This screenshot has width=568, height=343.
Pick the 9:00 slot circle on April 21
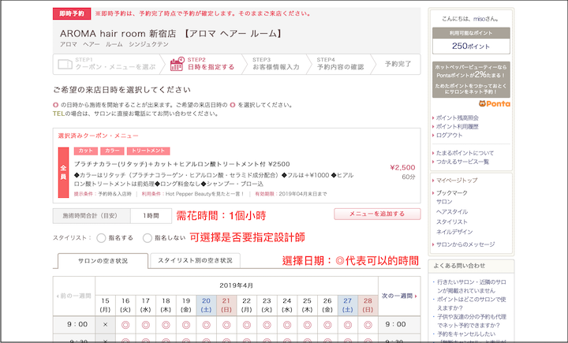(226, 323)
